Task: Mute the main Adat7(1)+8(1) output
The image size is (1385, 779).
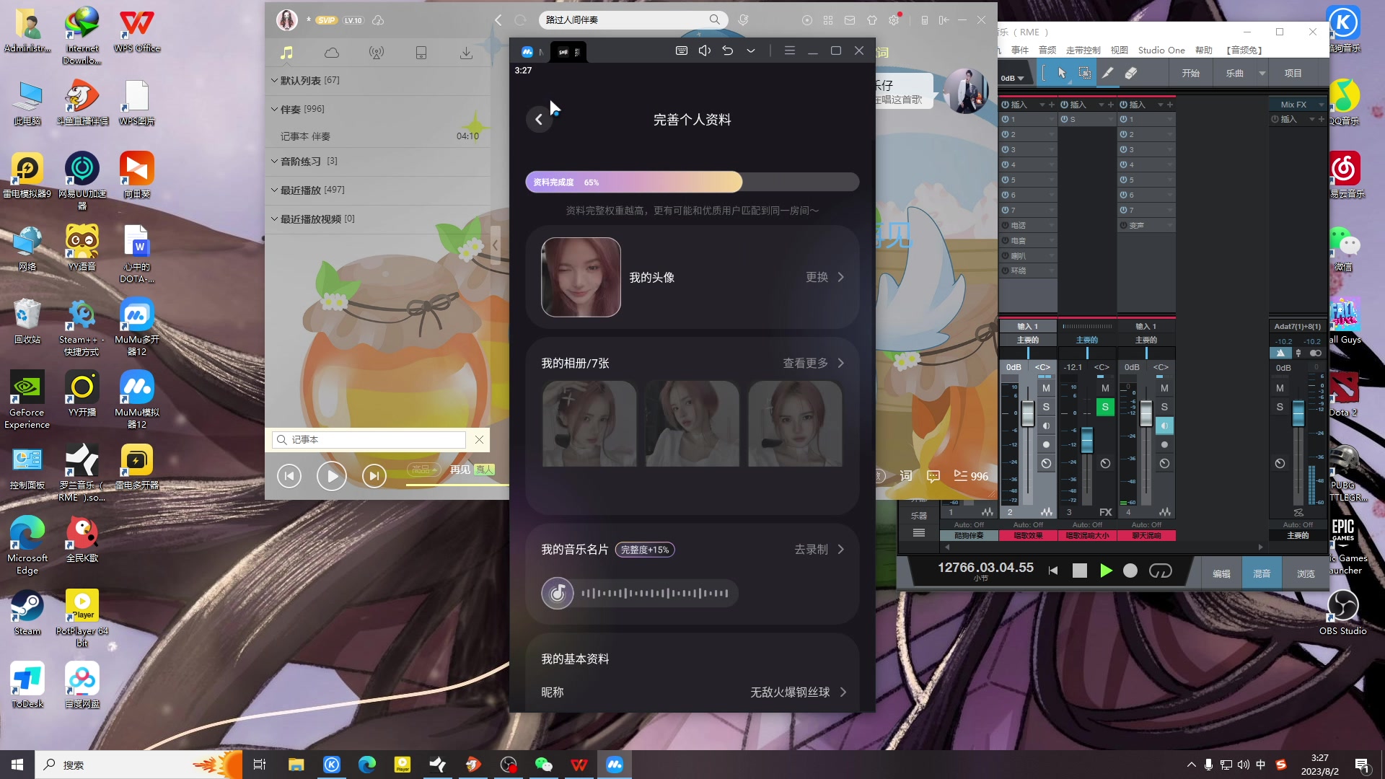Action: [1280, 389]
